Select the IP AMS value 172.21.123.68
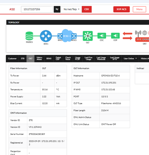 coord(108,90)
